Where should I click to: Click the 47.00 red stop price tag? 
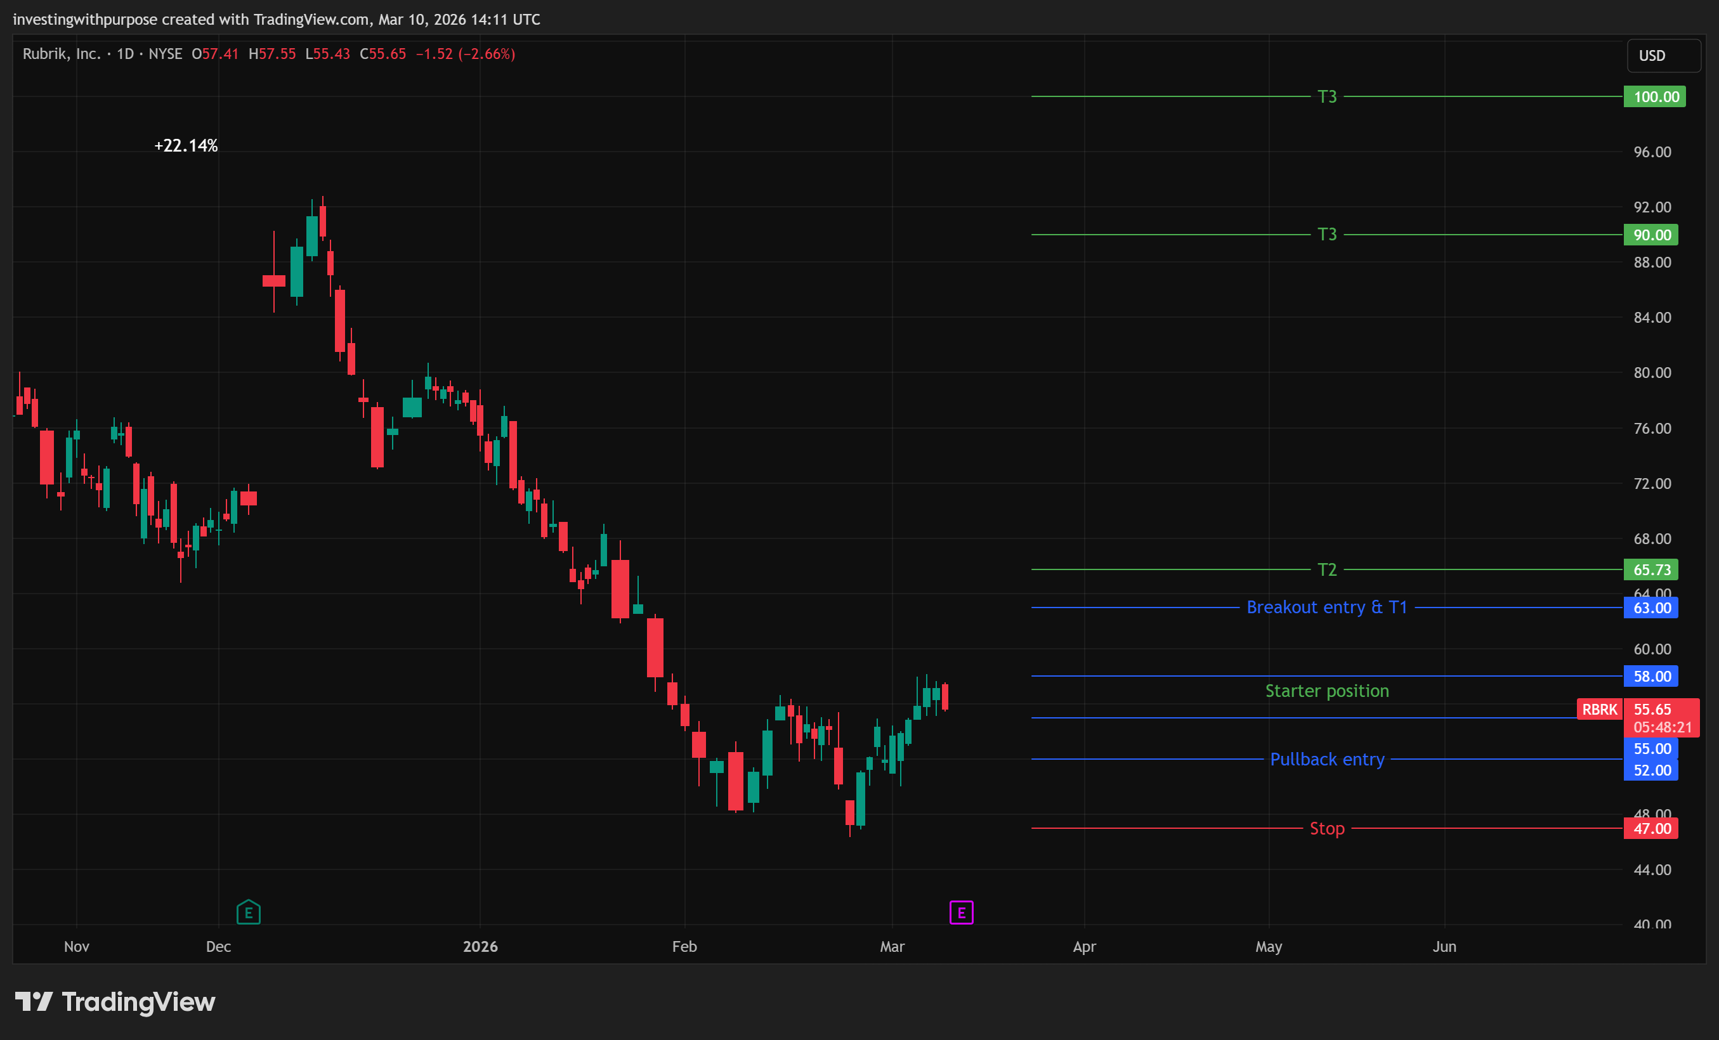pyautogui.click(x=1650, y=828)
